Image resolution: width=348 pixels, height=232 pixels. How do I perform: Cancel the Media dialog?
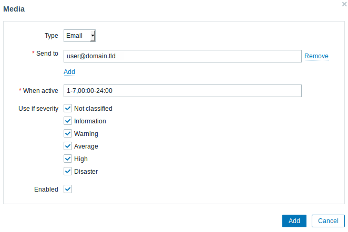click(x=328, y=221)
